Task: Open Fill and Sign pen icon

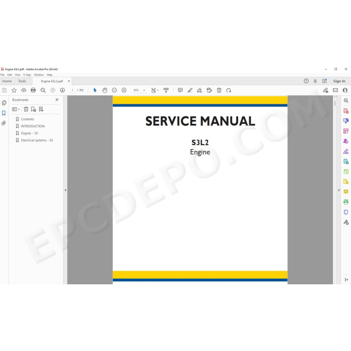Action: [346, 151]
